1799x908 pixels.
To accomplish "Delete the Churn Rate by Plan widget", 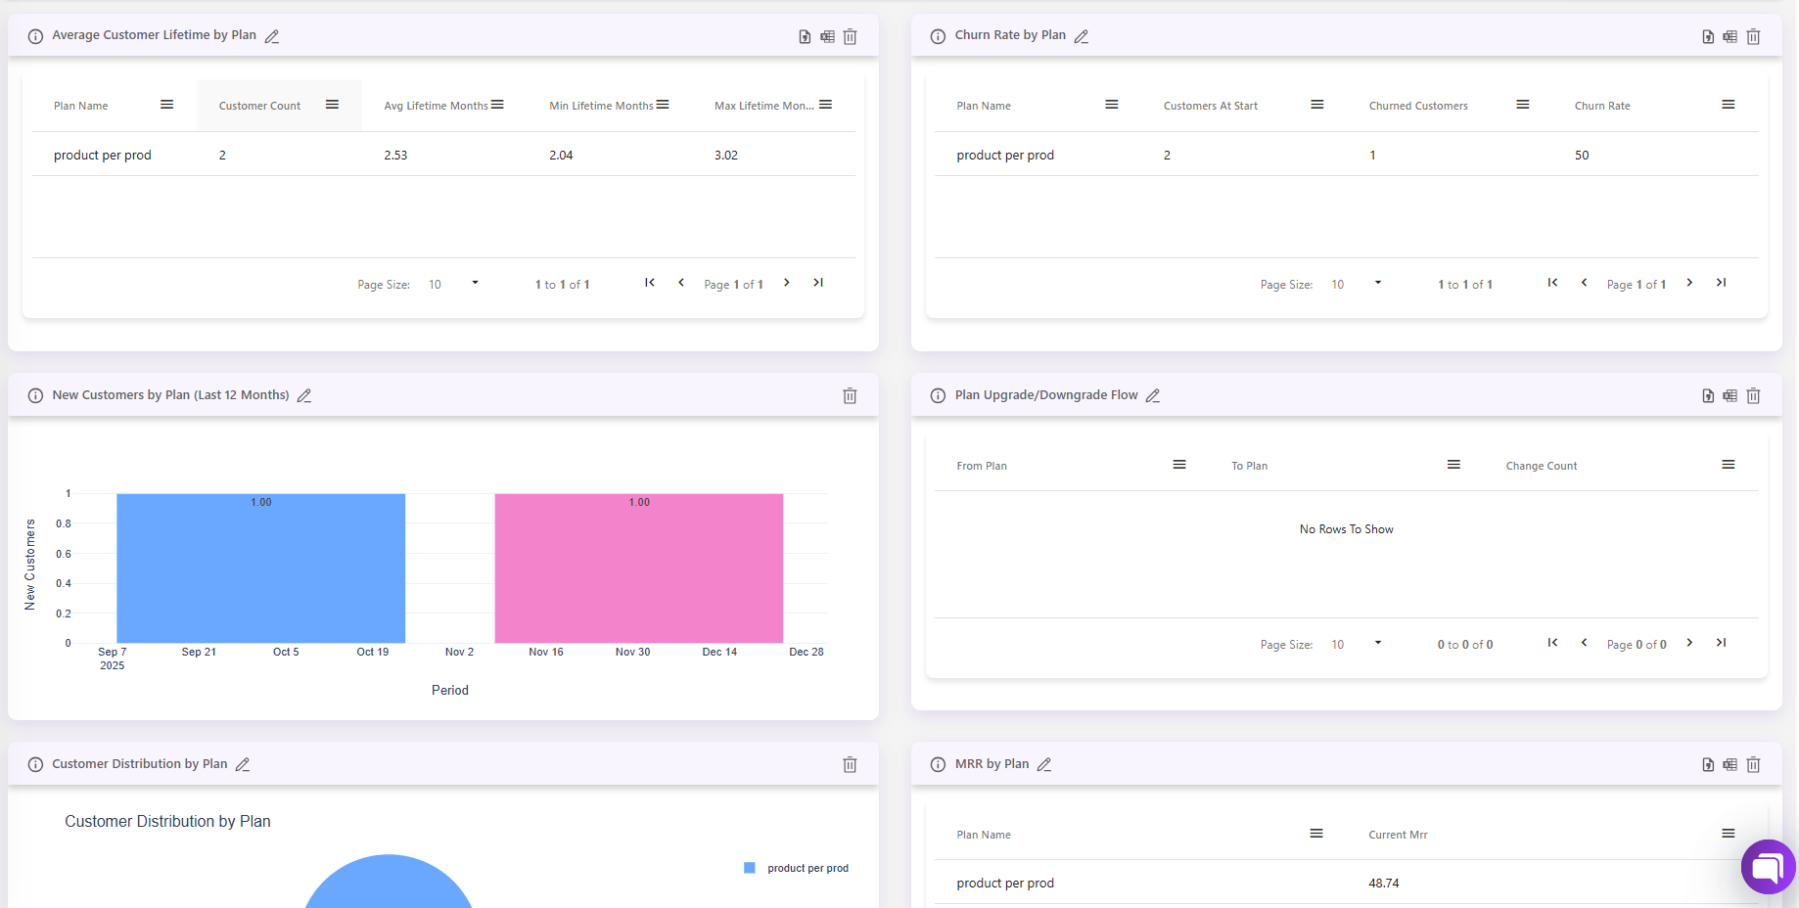I will pos(1753,36).
